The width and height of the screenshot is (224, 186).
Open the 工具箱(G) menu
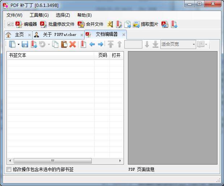pyautogui.click(x=39, y=15)
